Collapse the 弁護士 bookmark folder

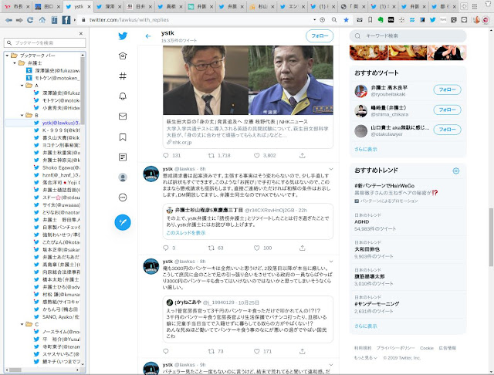pos(15,63)
